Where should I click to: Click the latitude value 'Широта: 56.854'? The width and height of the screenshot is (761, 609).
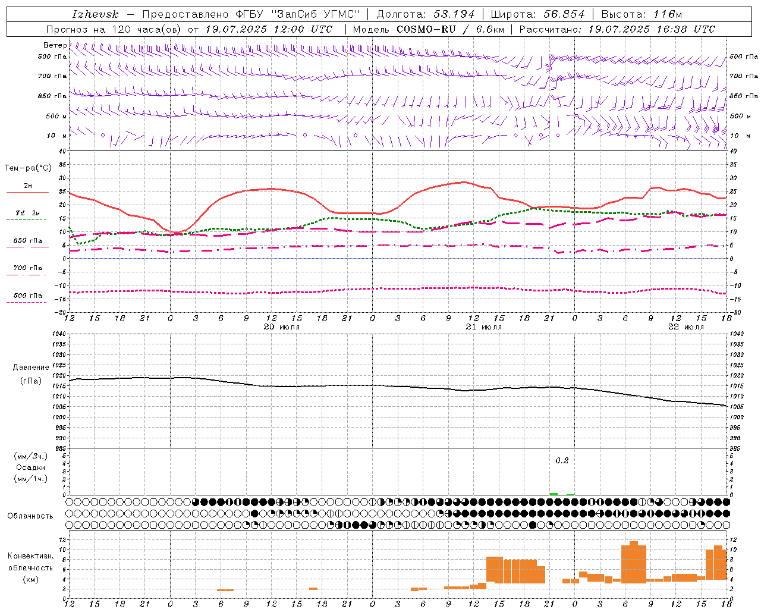tap(537, 14)
